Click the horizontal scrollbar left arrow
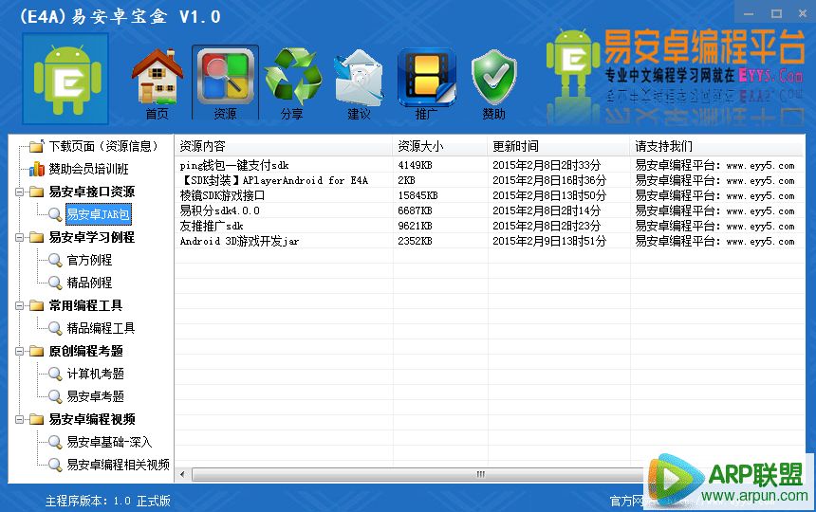 [182, 474]
